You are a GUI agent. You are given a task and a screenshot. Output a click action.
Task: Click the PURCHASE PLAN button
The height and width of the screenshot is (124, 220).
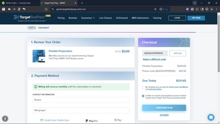coord(164,108)
